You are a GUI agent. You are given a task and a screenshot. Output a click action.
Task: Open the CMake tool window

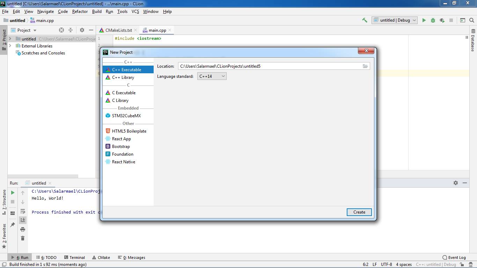[101, 258]
